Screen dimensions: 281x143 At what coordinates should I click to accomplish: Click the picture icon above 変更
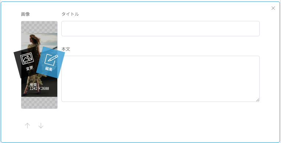coord(27,58)
